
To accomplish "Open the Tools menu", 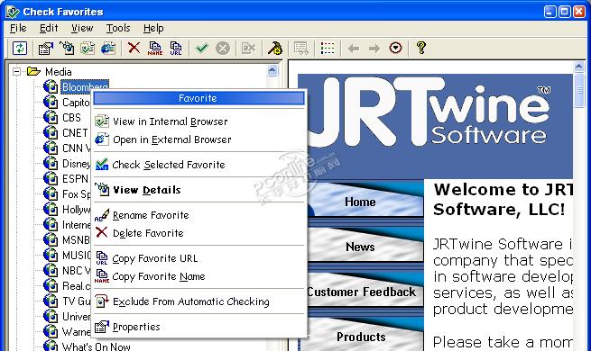I will click(118, 28).
